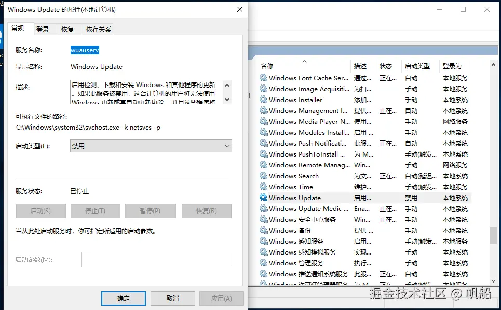Viewport: 501px width, 310px height.
Task: Click the gear icon beside Windows 备份
Action: pos(263,230)
